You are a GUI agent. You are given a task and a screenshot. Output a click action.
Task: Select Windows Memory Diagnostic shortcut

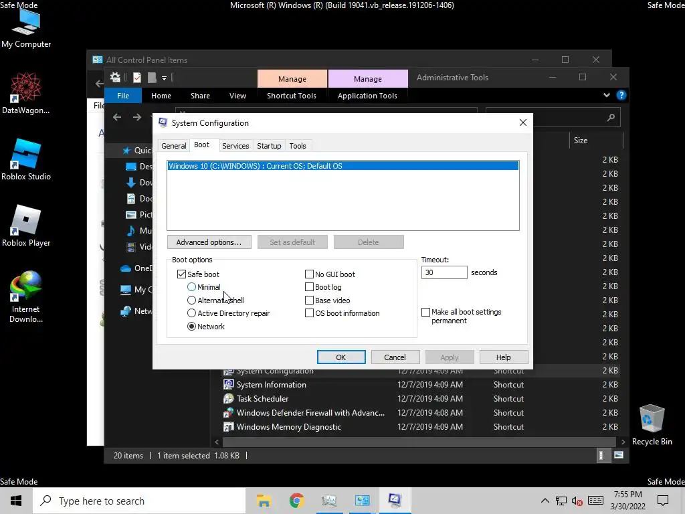coord(282,426)
